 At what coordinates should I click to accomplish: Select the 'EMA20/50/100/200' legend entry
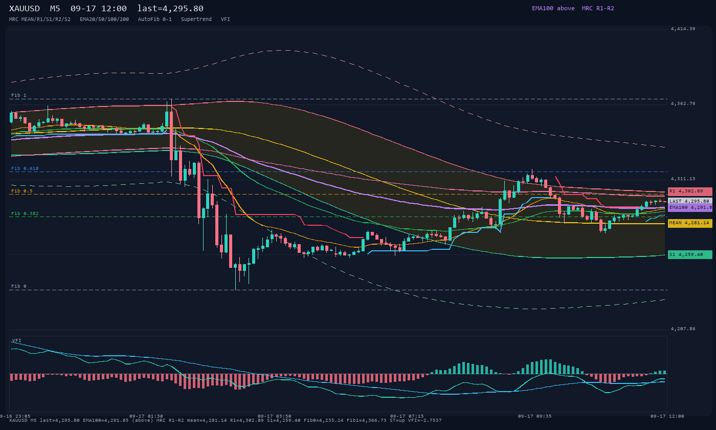pos(104,19)
